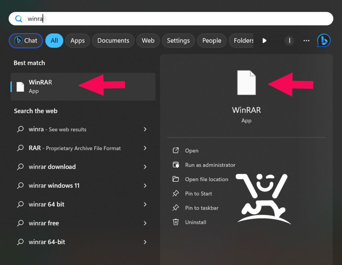The image size is (342, 265).
Task: Open the Bing icon at top right
Action: click(x=324, y=40)
